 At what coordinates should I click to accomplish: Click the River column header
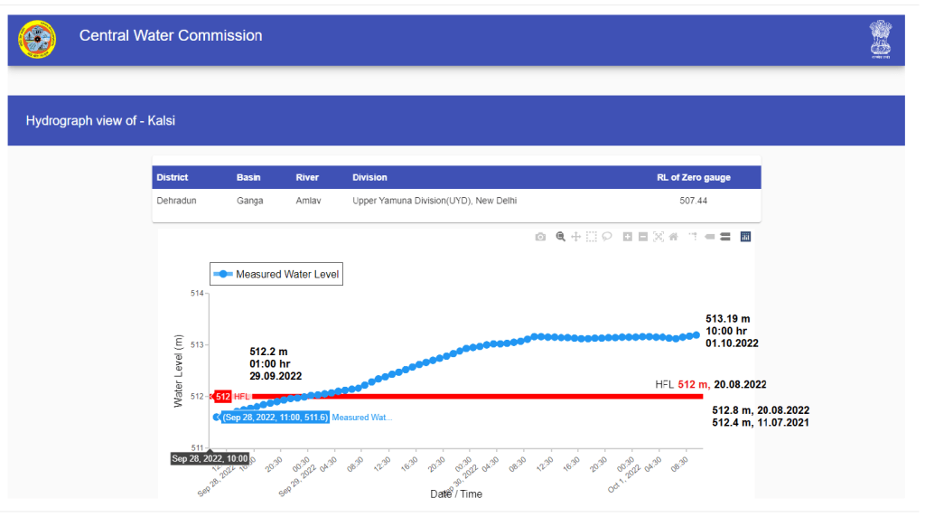click(307, 177)
